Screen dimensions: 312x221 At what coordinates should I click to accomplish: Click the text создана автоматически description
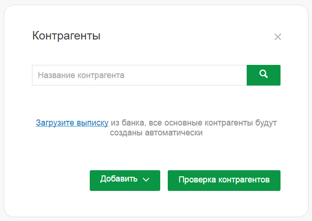pos(156,133)
